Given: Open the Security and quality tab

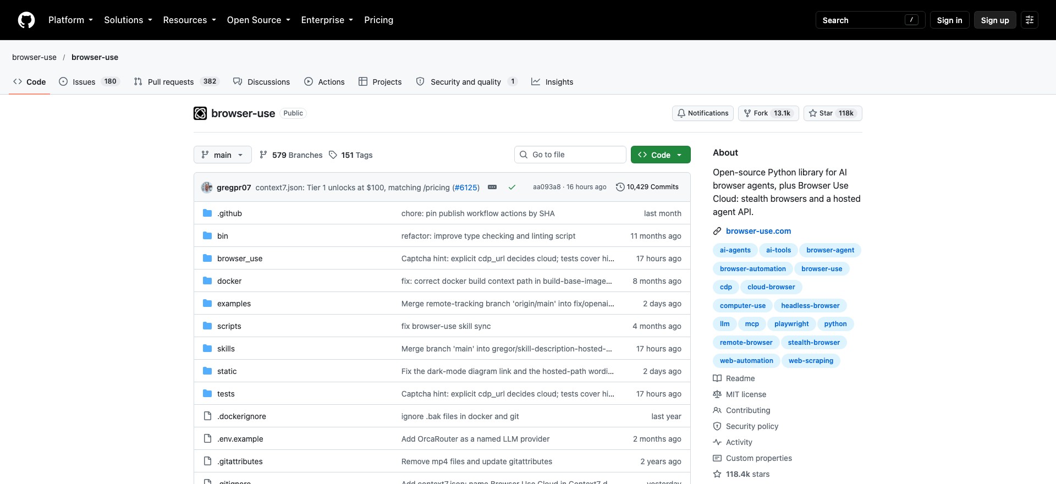Looking at the screenshot, I should (467, 81).
